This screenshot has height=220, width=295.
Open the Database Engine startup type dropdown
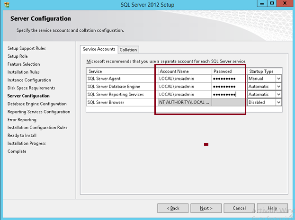click(x=278, y=87)
